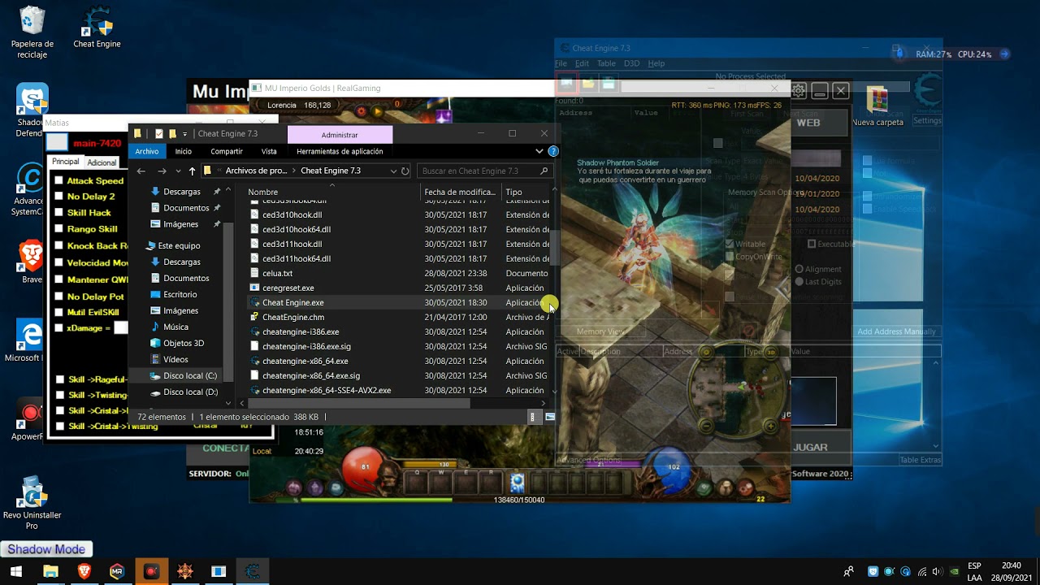Go forward in File Explorer
Image resolution: width=1040 pixels, height=585 pixels.
coord(161,171)
